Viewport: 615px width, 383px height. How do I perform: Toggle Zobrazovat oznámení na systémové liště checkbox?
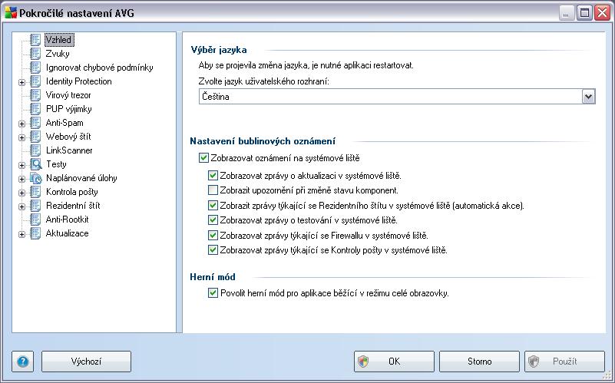[203, 158]
